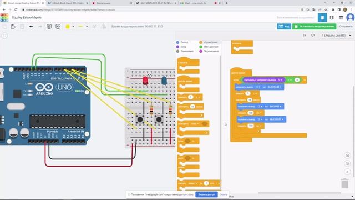Open HIGH dropdown in first set pin block
This screenshot has height=200, width=355.
[275, 87]
